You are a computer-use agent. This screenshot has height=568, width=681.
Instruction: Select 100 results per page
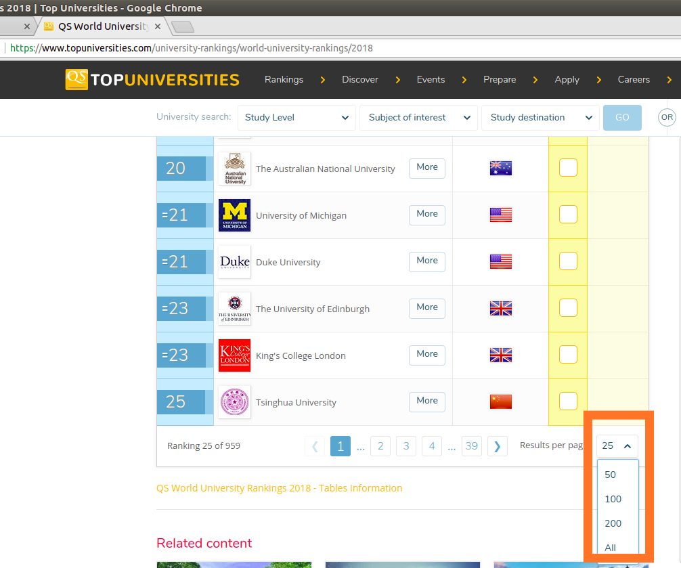617,499
